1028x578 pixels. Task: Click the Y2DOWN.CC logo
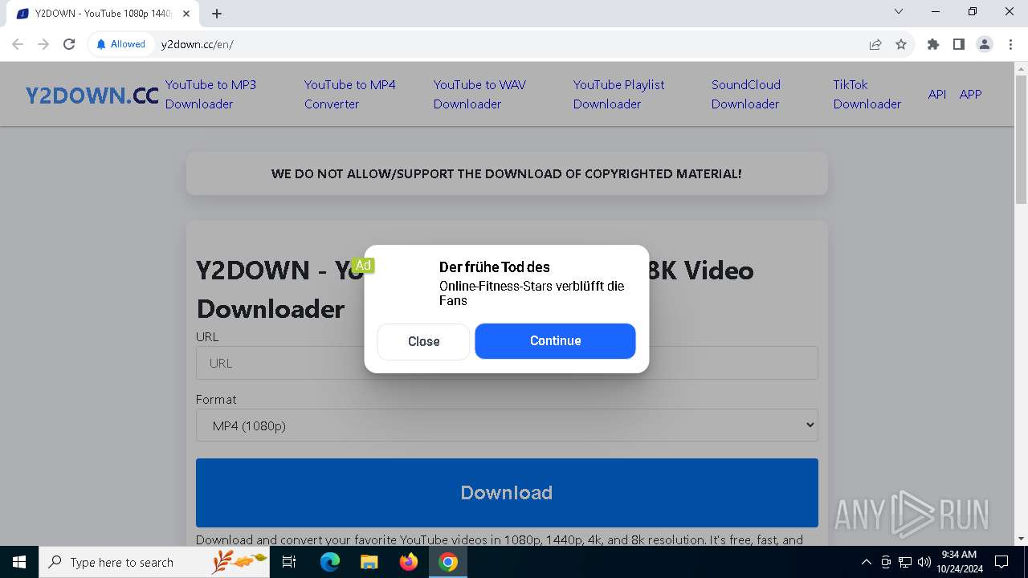pyautogui.click(x=92, y=96)
